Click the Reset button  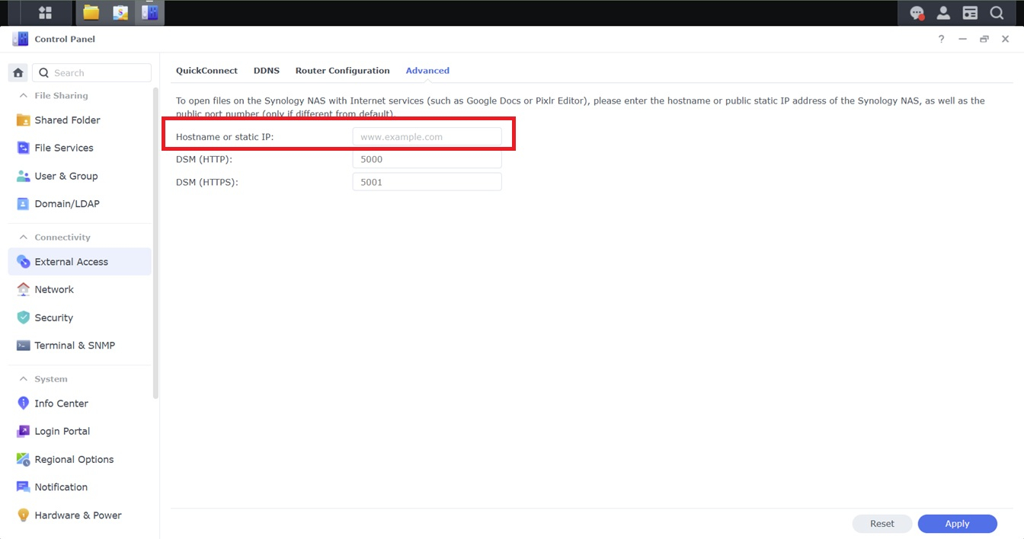[x=882, y=524]
